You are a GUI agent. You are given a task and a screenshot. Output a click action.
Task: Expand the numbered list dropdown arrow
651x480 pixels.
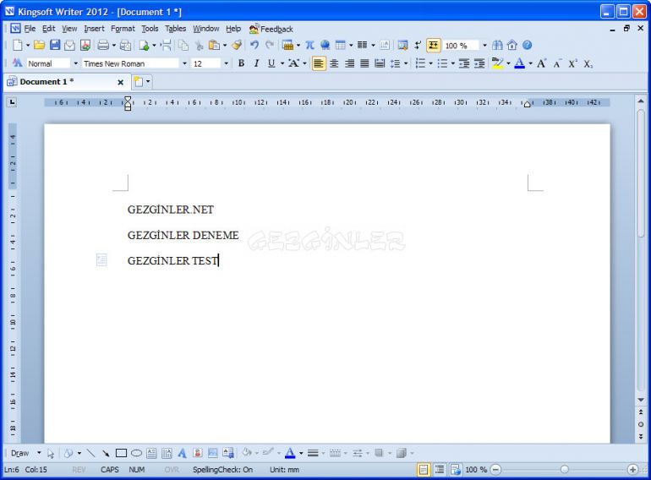click(430, 63)
